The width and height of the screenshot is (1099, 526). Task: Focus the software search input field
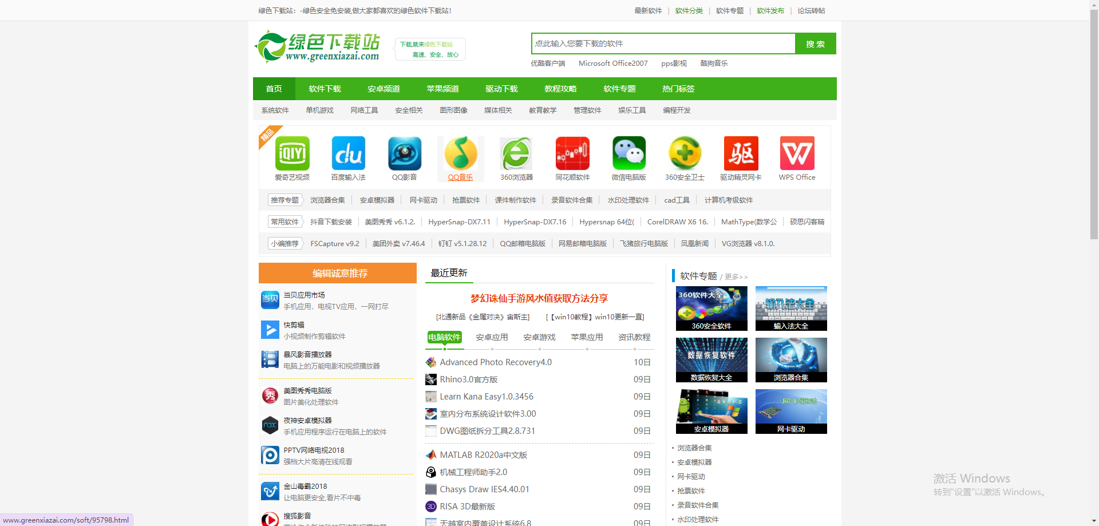[663, 43]
